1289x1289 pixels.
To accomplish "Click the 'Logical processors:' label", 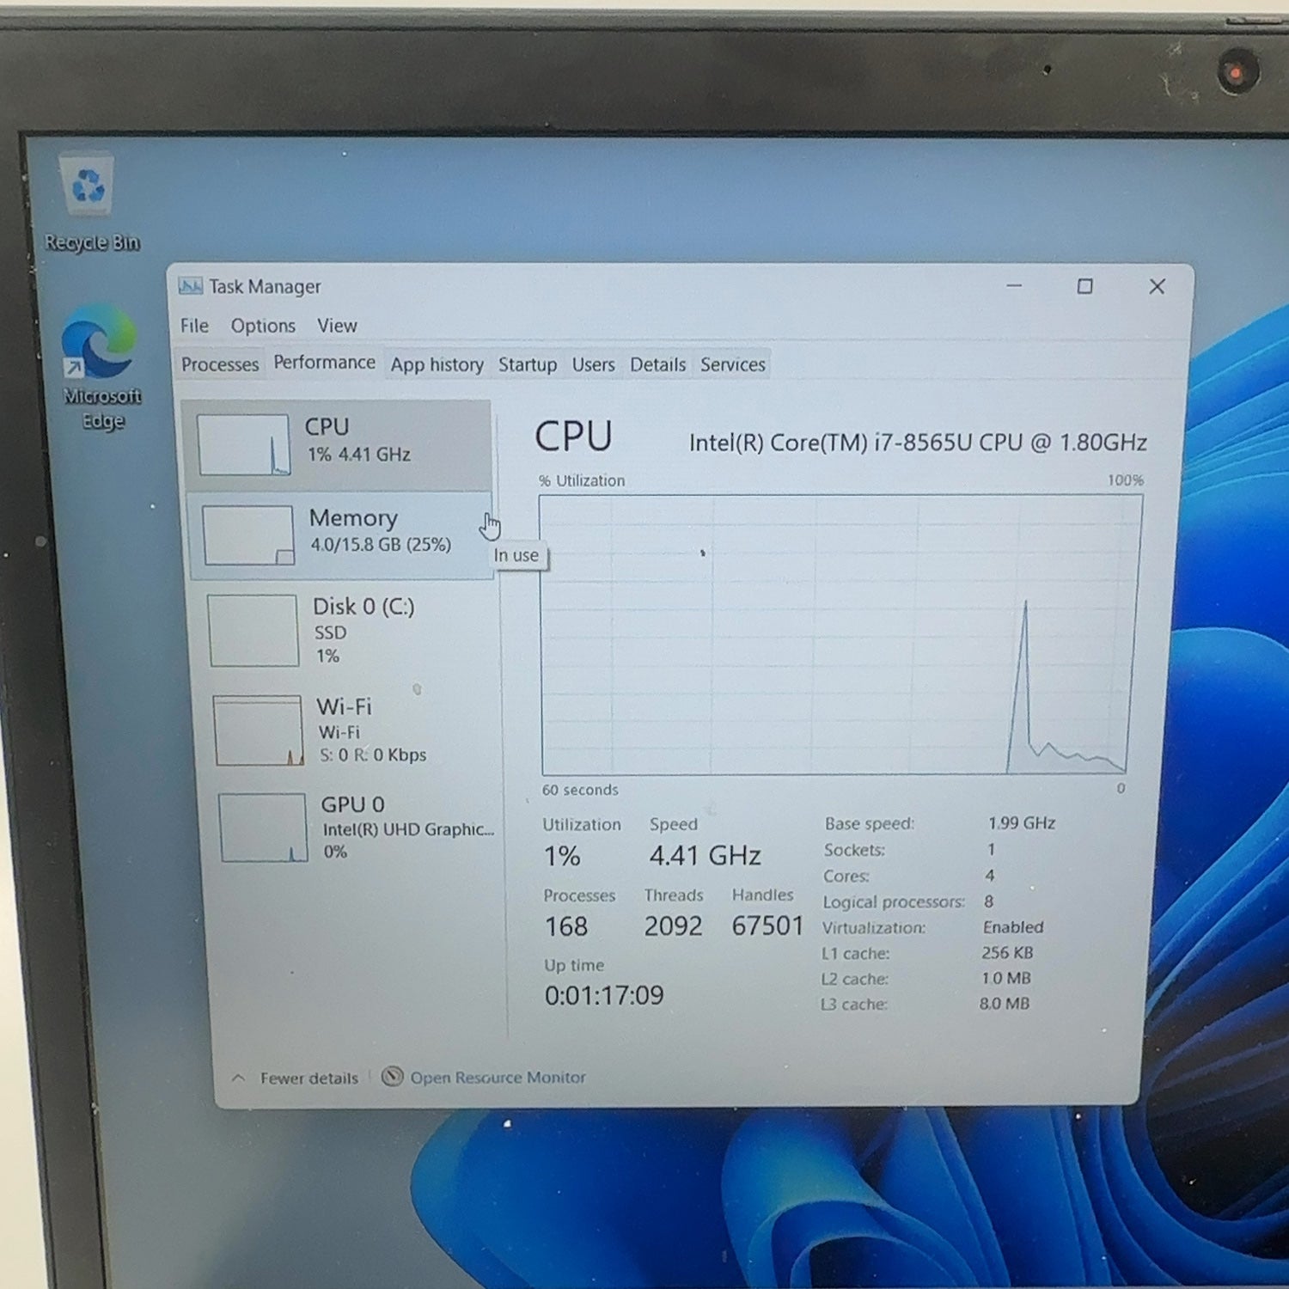I will 894,902.
